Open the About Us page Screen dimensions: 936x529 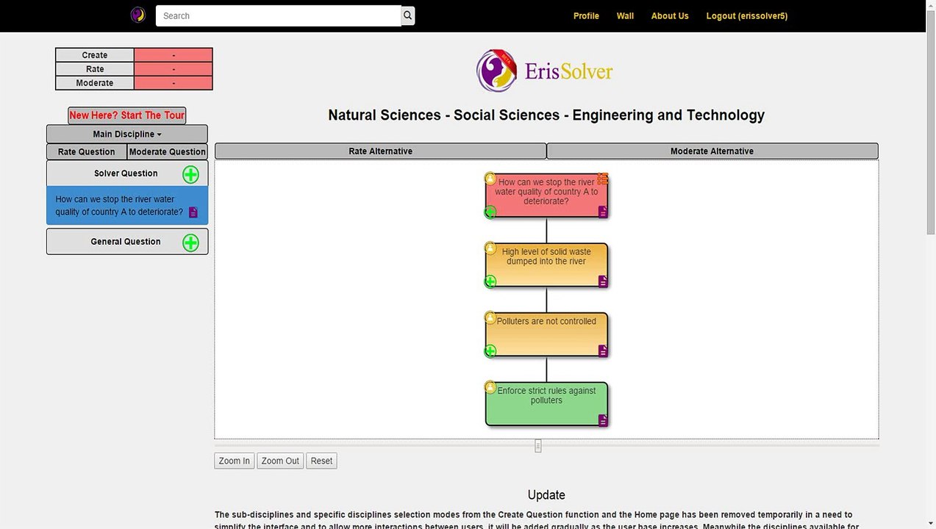pyautogui.click(x=670, y=16)
